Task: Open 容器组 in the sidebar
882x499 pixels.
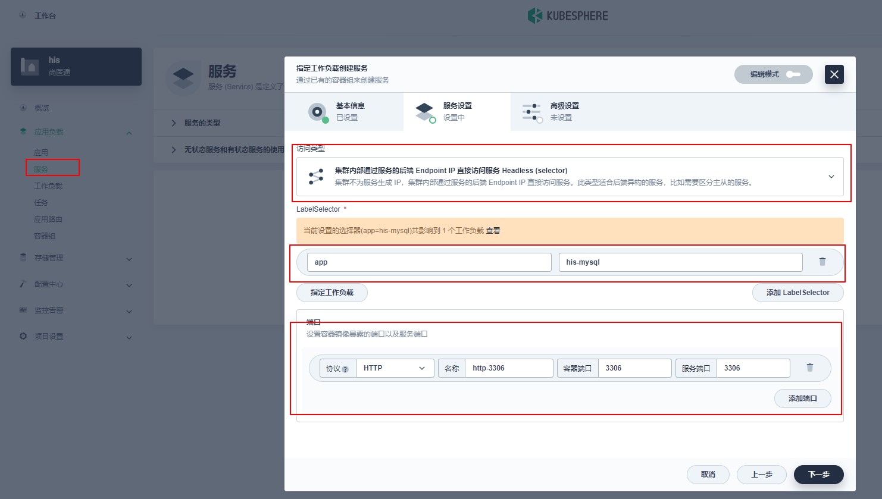Action: click(45, 236)
